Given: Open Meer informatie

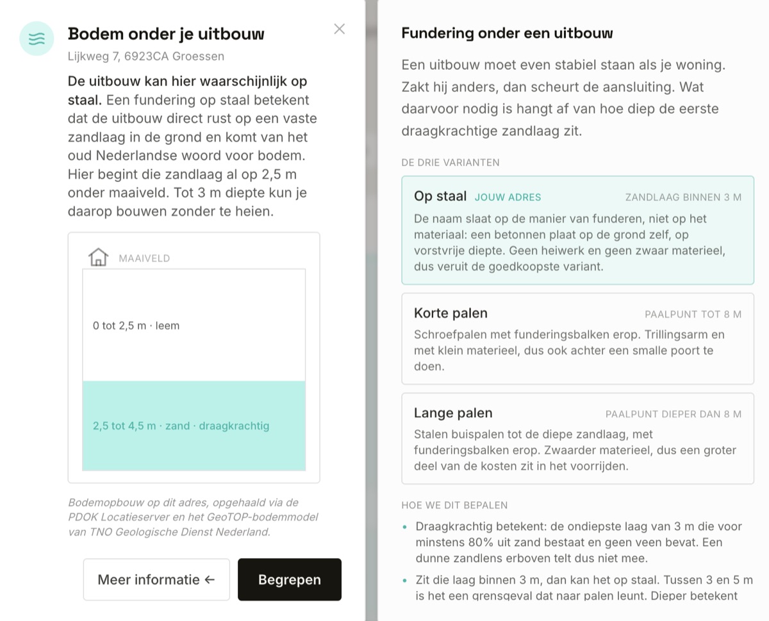Looking at the screenshot, I should (x=156, y=579).
